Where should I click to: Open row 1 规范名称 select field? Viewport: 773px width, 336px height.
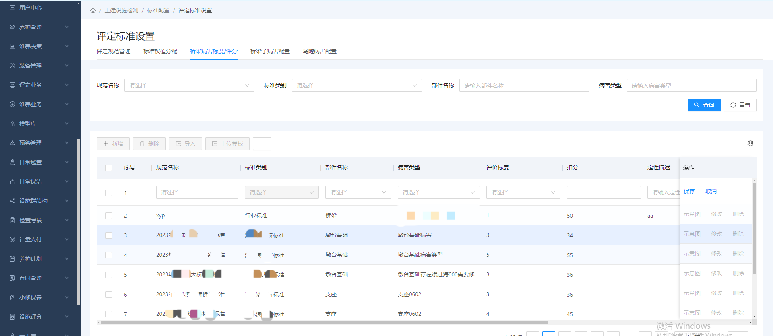[197, 192]
